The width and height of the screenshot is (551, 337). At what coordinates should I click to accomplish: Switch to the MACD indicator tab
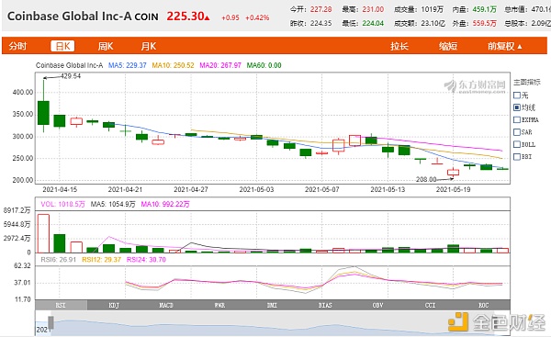point(166,305)
